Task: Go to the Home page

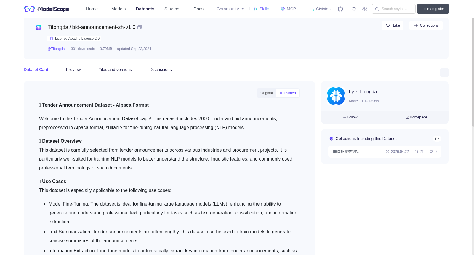Action: point(92,9)
